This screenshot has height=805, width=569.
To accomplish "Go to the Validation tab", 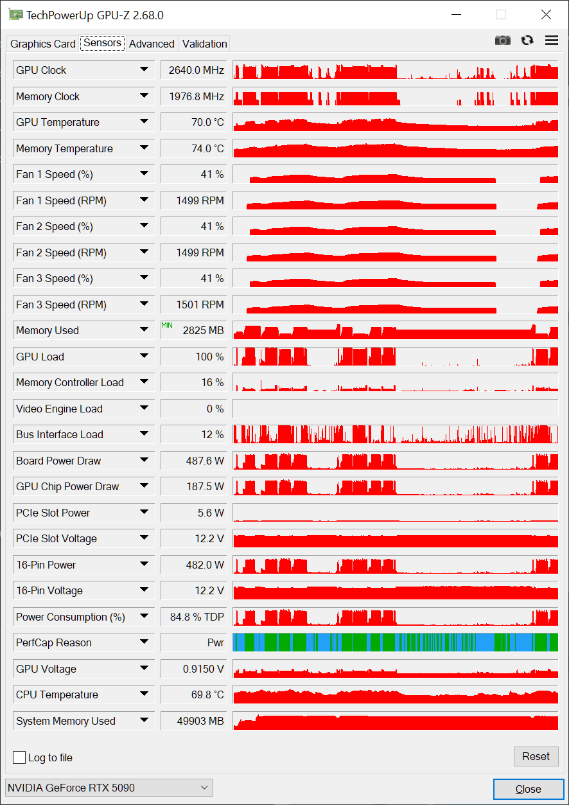I will click(204, 44).
